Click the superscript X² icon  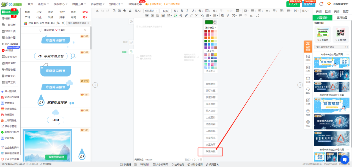click(x=197, y=16)
